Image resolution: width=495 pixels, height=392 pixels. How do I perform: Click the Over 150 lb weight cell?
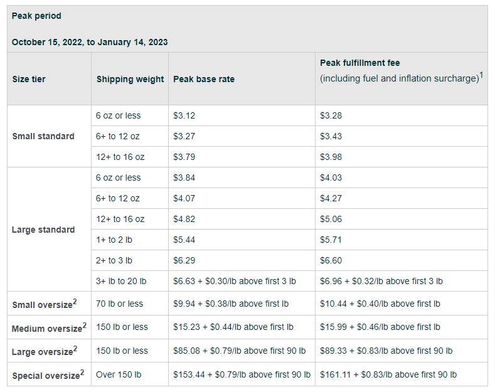tap(119, 374)
